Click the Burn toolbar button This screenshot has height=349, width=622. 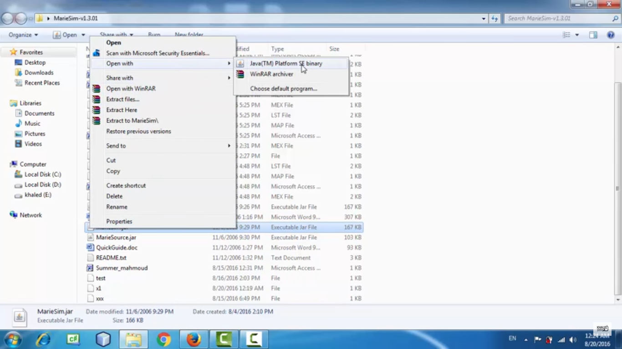point(154,35)
